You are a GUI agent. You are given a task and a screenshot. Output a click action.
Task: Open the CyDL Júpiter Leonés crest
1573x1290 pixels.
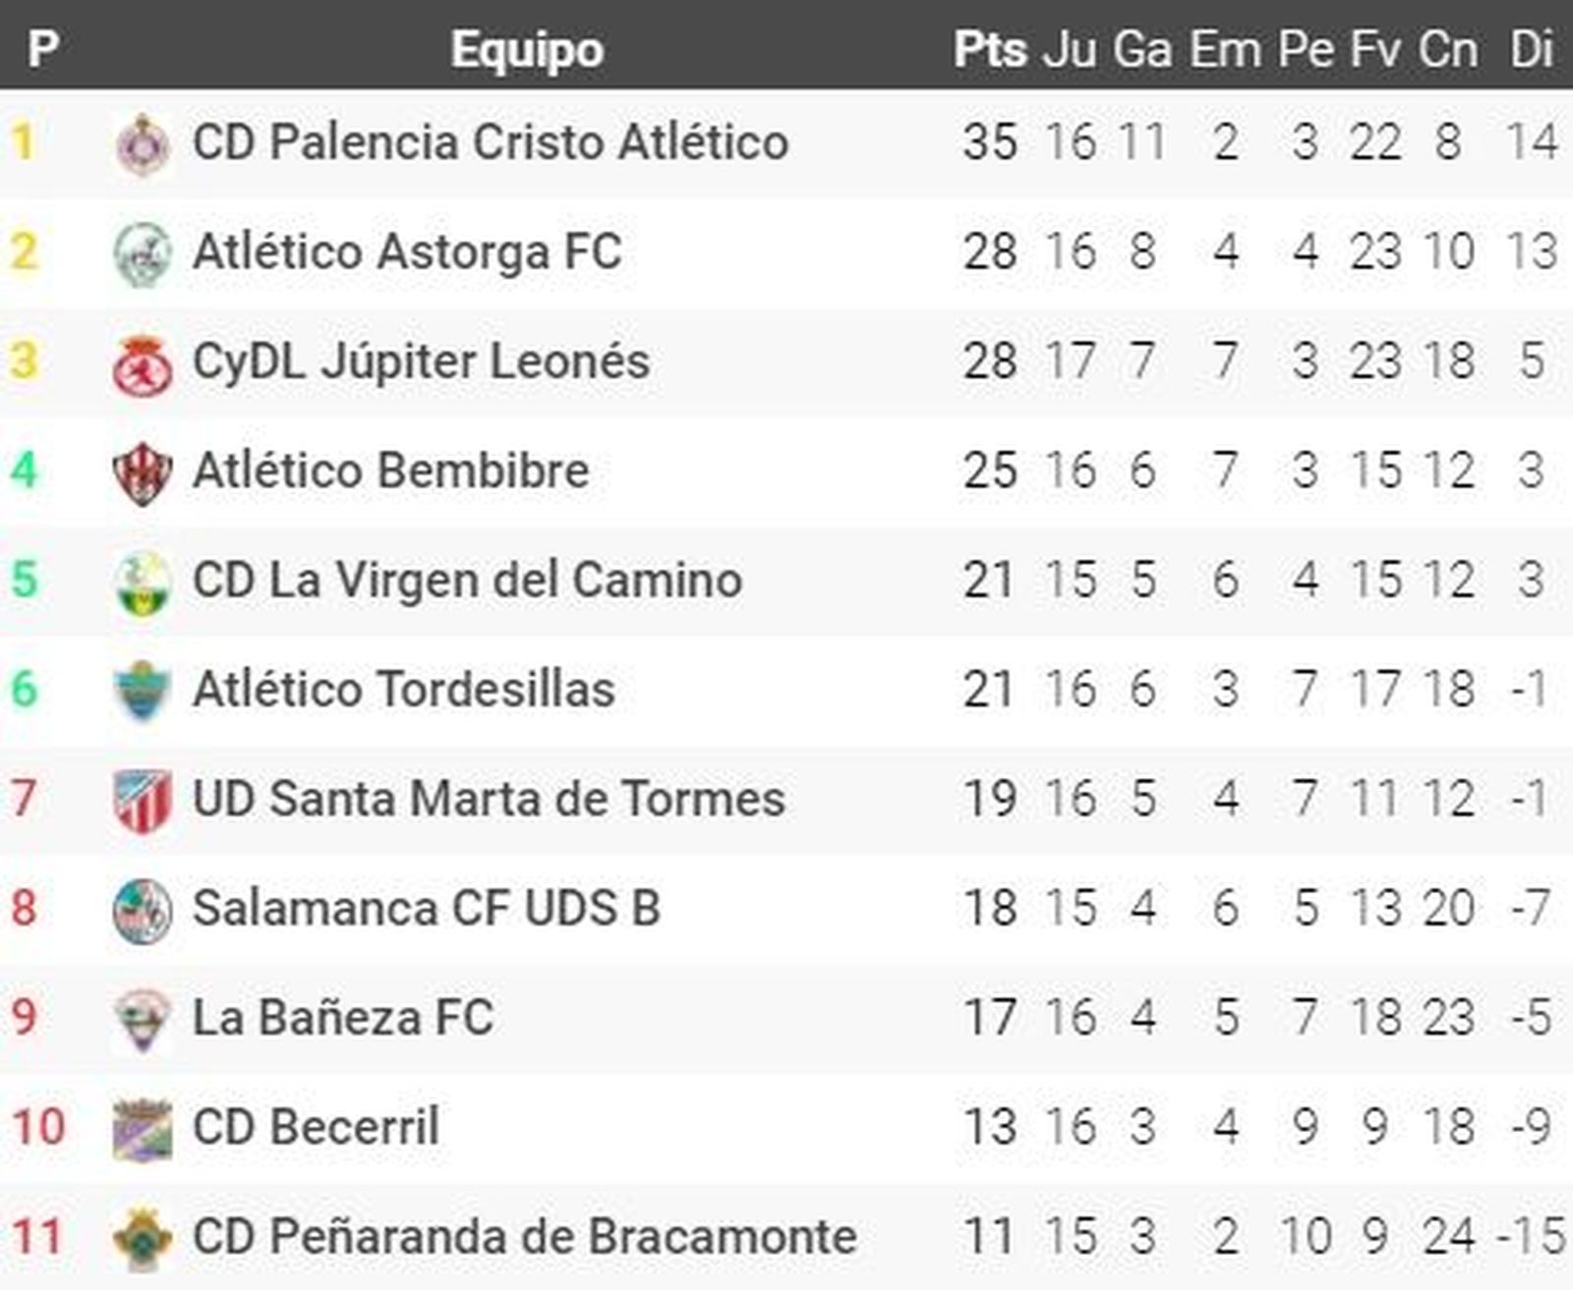click(x=143, y=364)
